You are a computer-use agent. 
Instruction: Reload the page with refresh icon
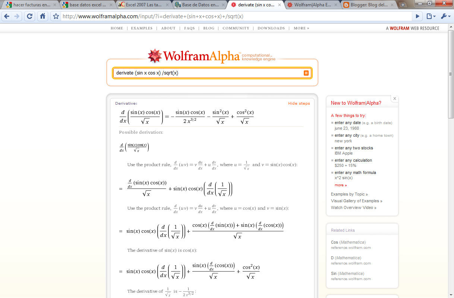29,16
